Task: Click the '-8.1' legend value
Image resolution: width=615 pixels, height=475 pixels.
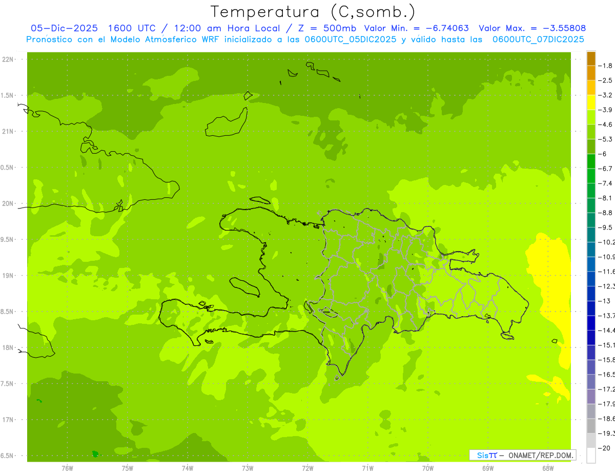Action: coord(606,198)
